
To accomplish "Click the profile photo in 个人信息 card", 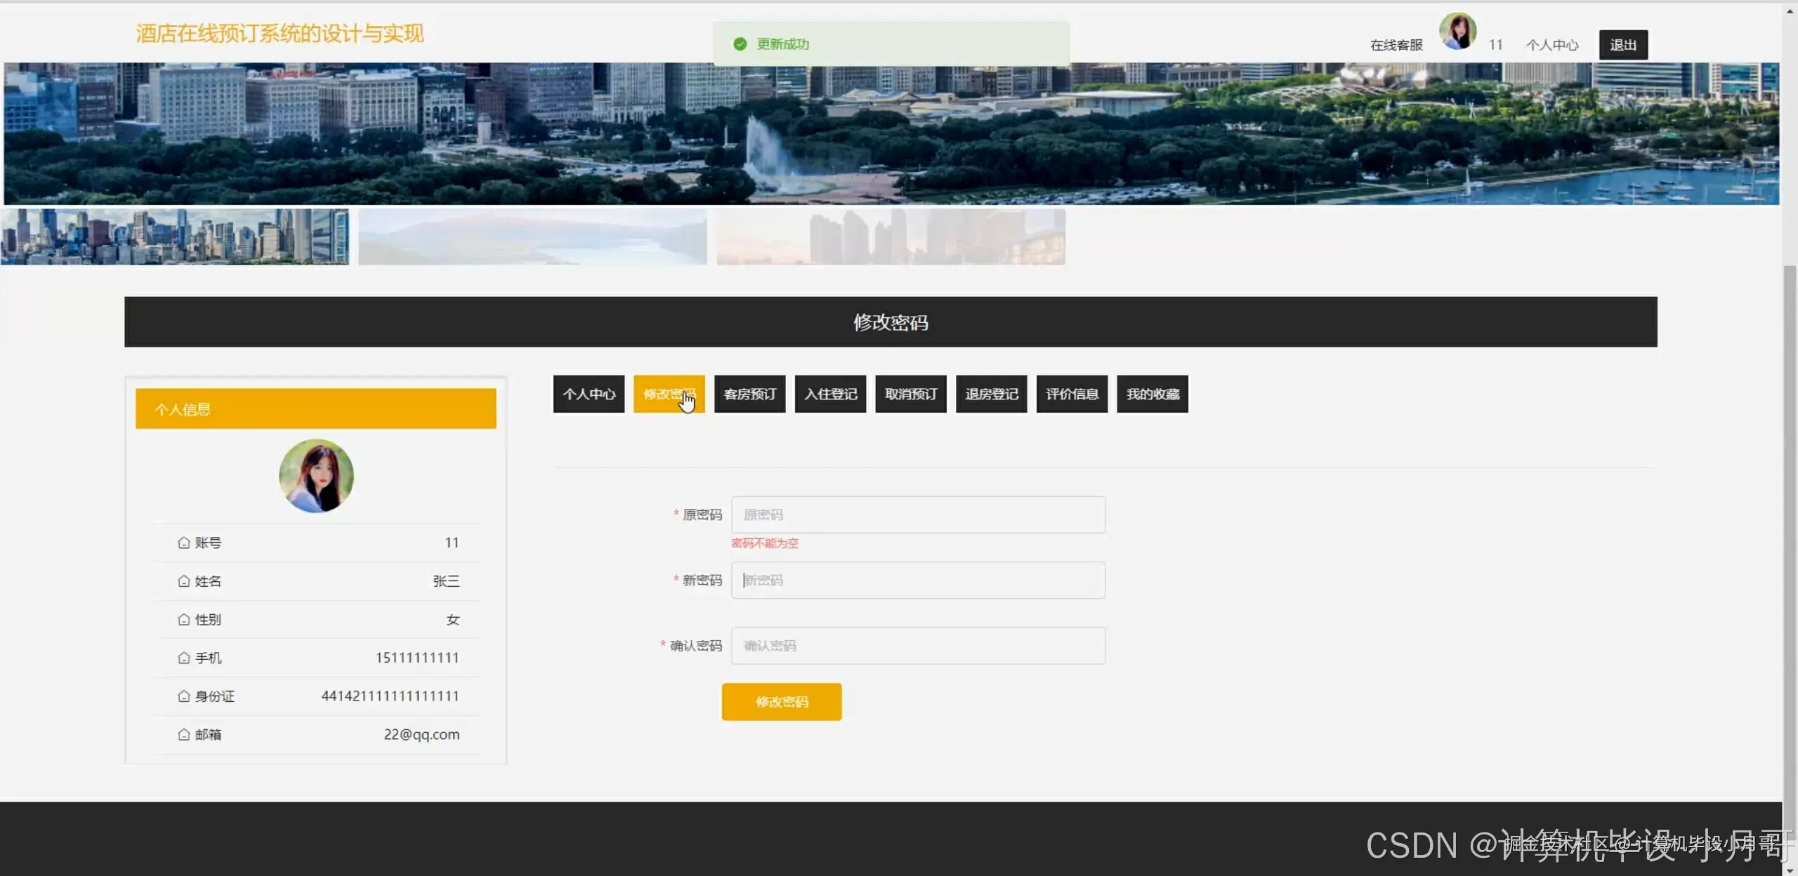I will pyautogui.click(x=316, y=476).
